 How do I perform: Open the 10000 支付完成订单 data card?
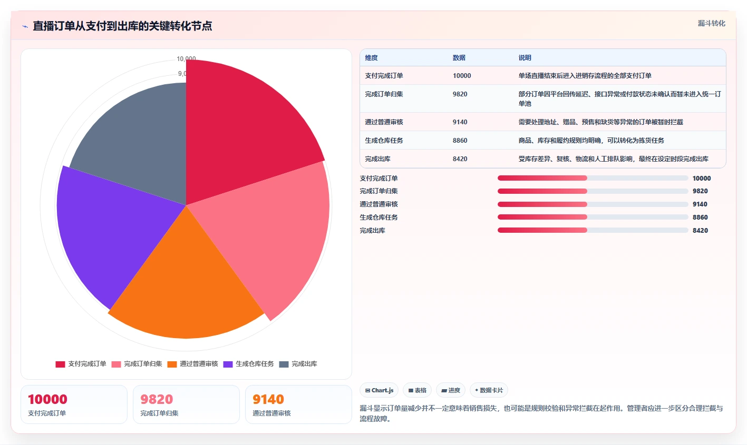74,404
